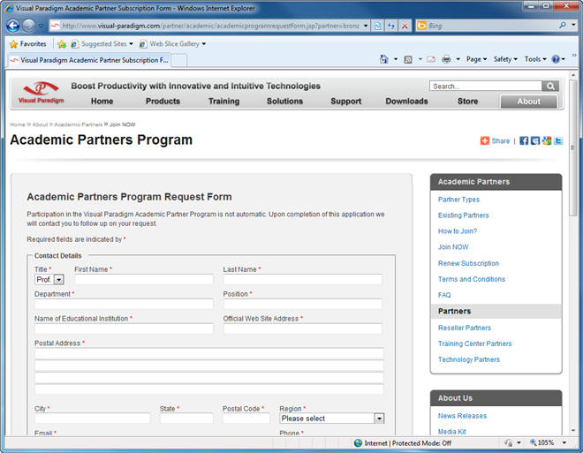This screenshot has height=453, width=583.
Task: Open the Tools menu dropdown
Action: click(x=535, y=59)
